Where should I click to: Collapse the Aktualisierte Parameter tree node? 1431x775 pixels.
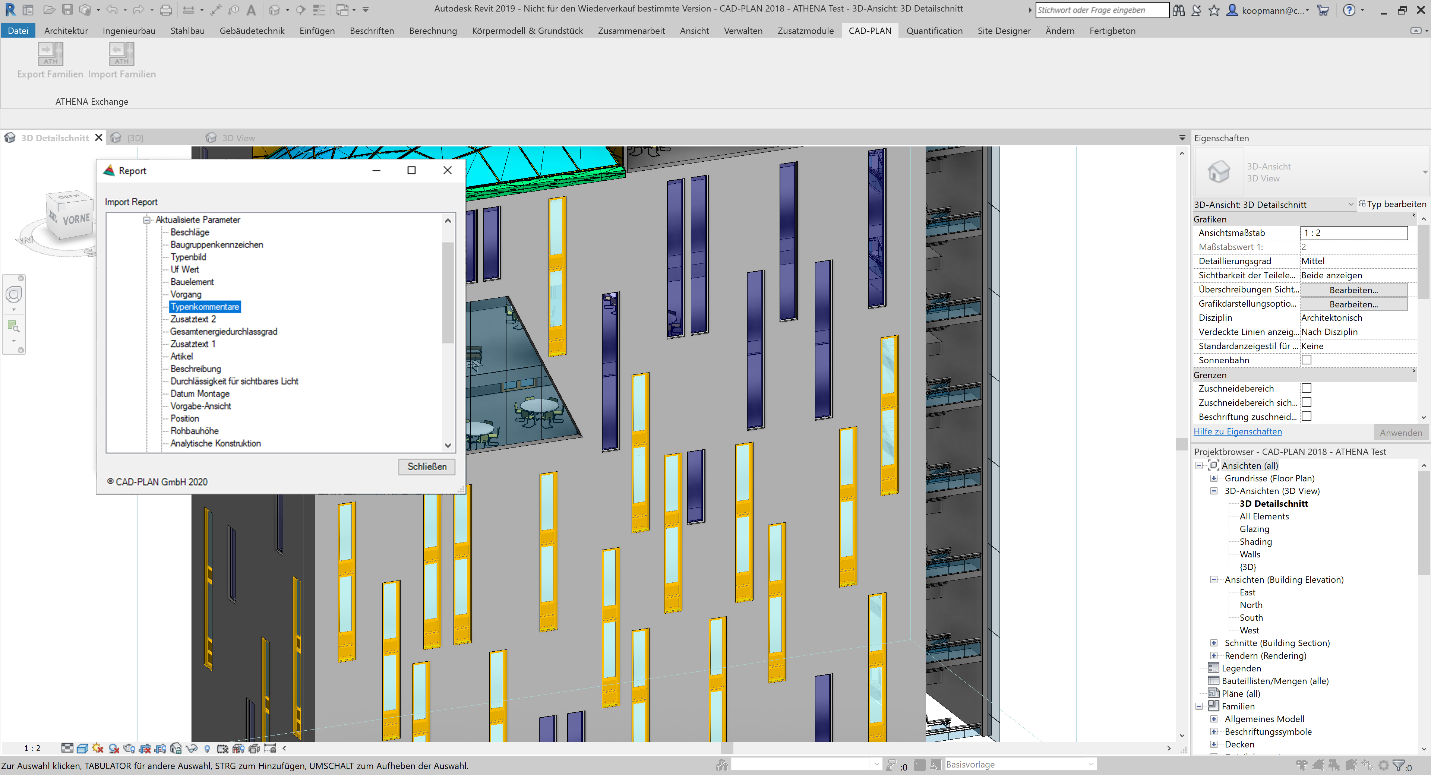(147, 220)
